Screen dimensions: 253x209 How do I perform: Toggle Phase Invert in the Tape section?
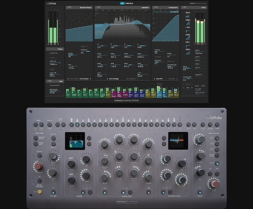click(x=55, y=86)
